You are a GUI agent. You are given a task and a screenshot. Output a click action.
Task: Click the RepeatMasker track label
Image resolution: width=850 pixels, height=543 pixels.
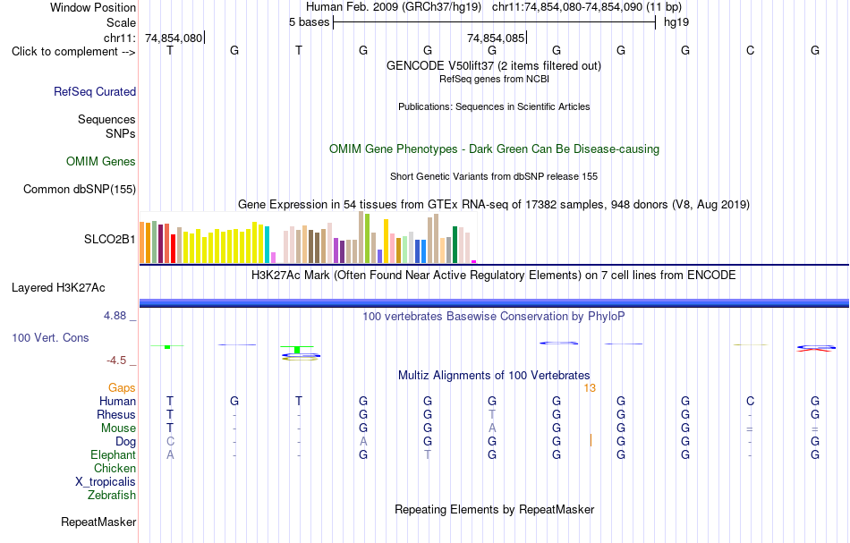[98, 522]
